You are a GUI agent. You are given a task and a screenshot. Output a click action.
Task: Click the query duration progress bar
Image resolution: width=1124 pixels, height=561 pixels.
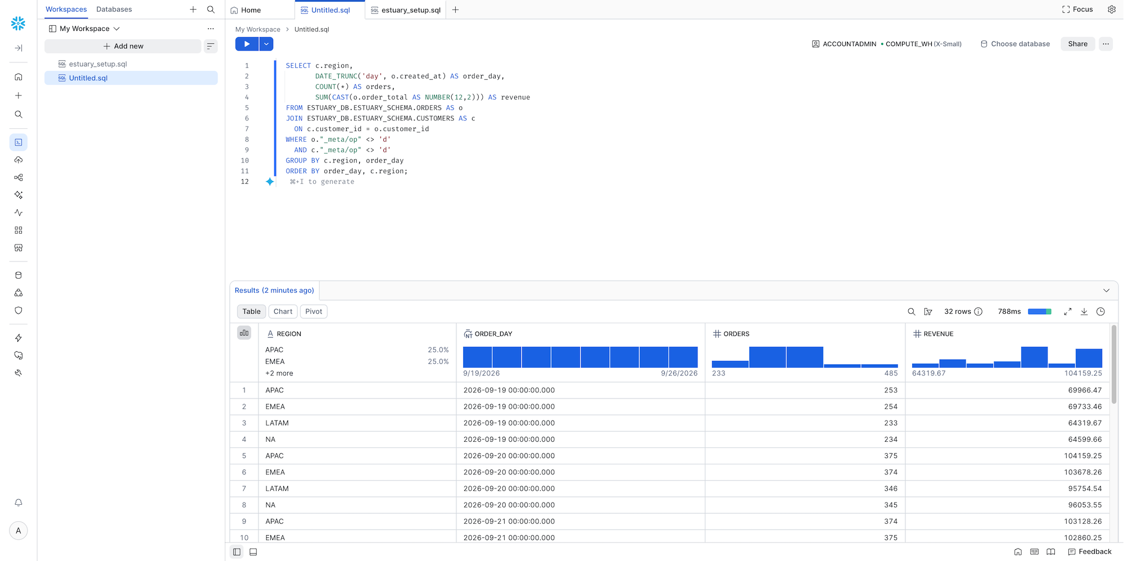1040,311
